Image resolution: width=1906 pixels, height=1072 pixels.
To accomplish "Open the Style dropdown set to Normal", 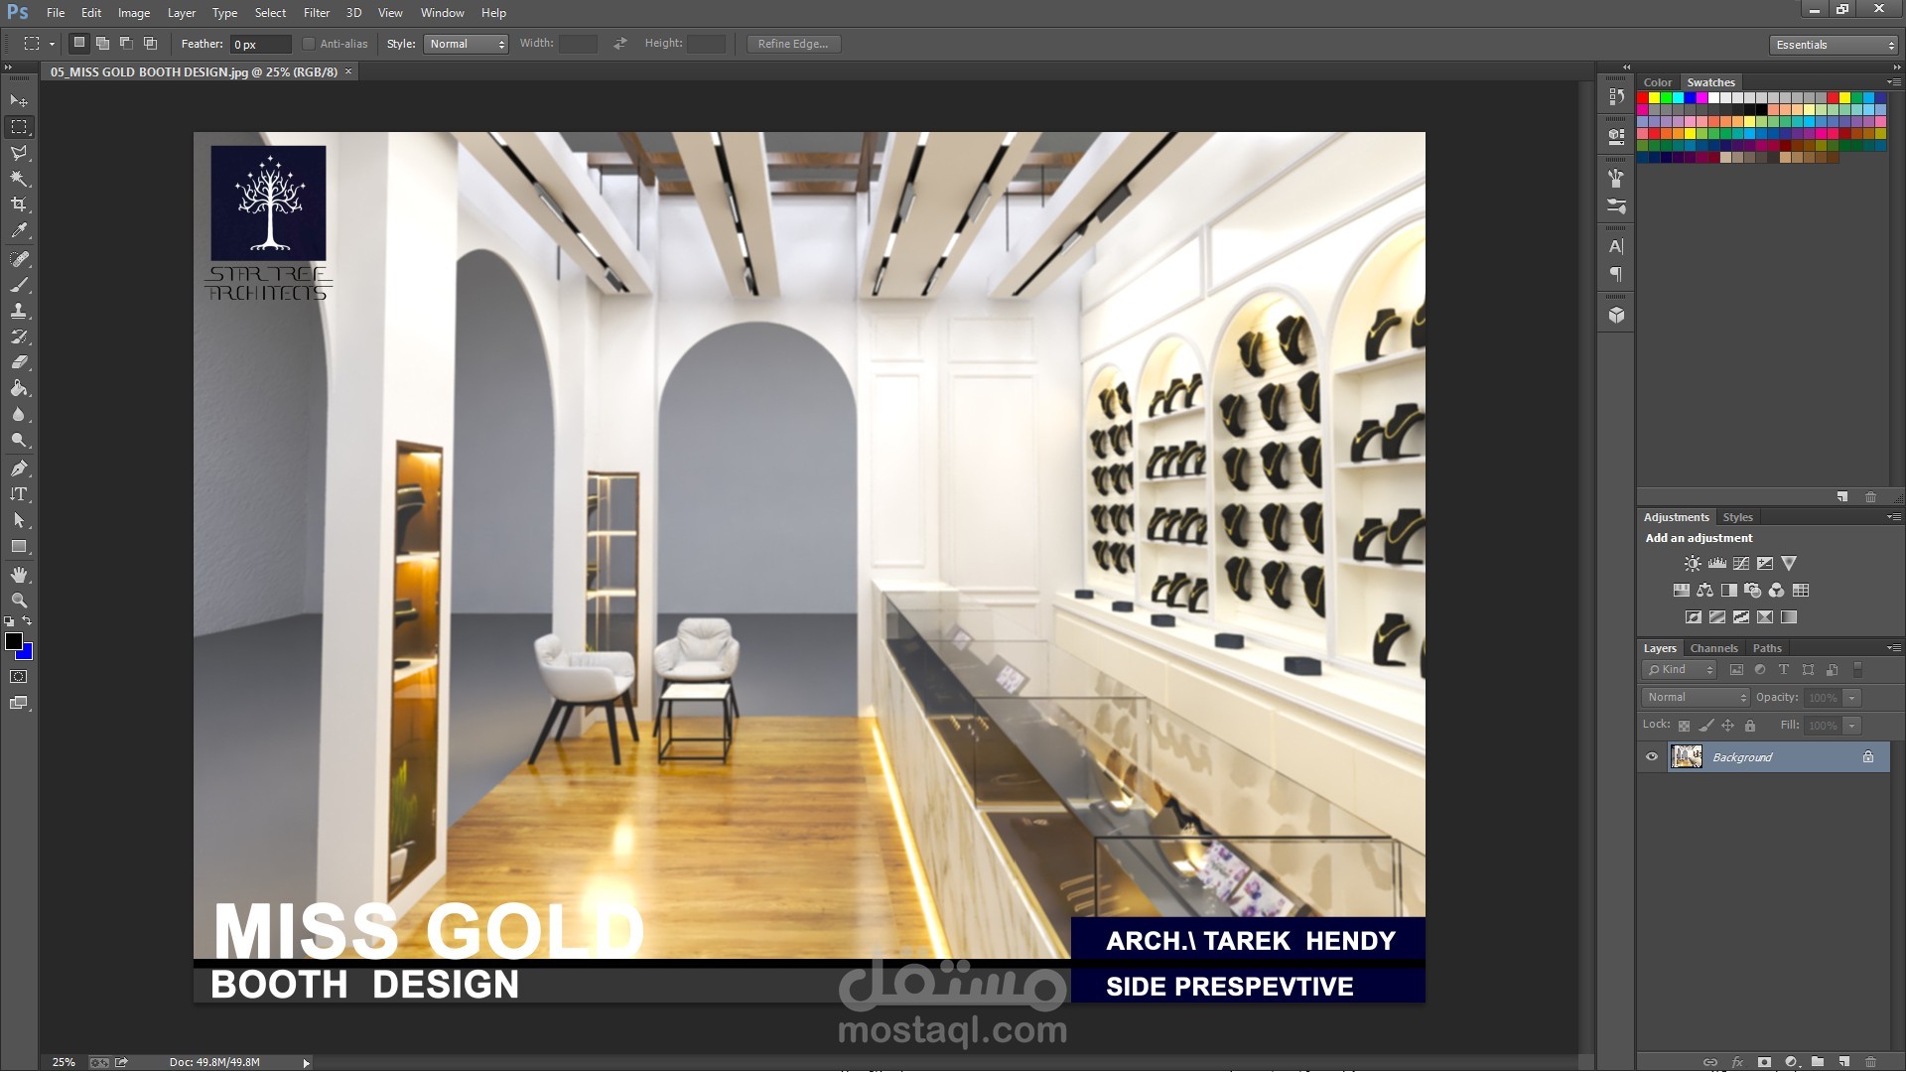I will pyautogui.click(x=467, y=44).
